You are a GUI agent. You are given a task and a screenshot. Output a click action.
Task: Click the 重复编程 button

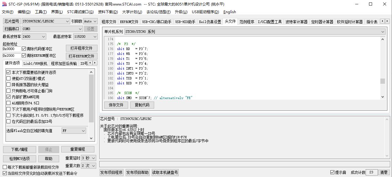pyautogui.click(x=78, y=149)
